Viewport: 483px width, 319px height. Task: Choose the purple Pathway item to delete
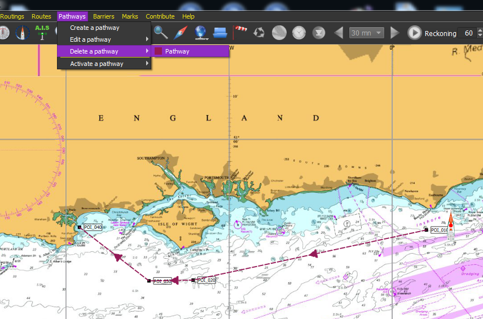(177, 51)
